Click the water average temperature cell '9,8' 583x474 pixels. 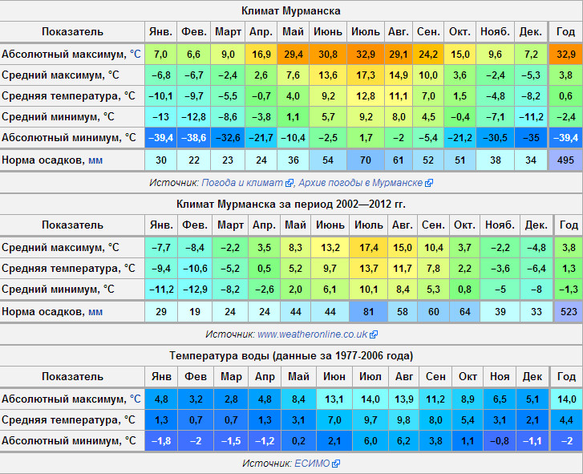404,420
